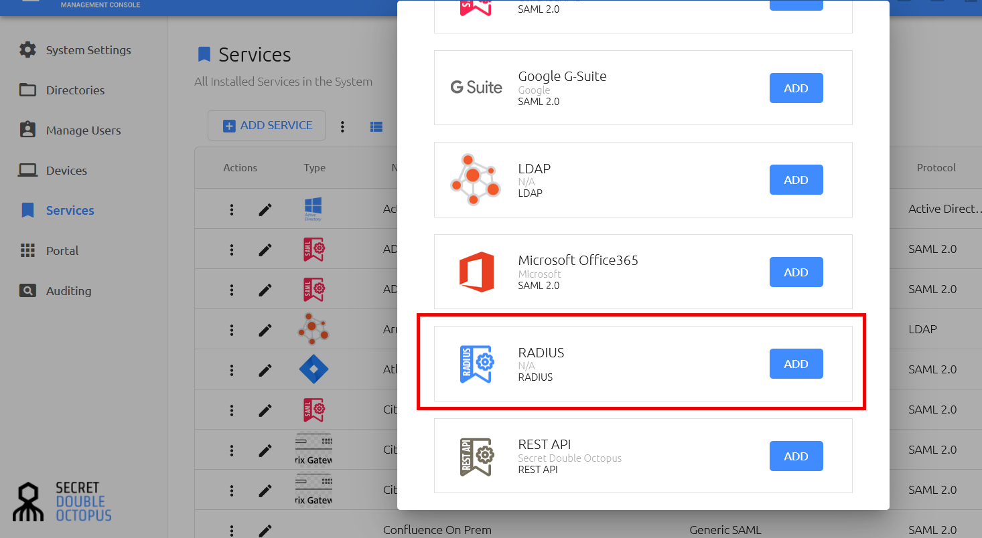Select the Google G-Suite title text
This screenshot has height=538, width=982.
click(562, 76)
